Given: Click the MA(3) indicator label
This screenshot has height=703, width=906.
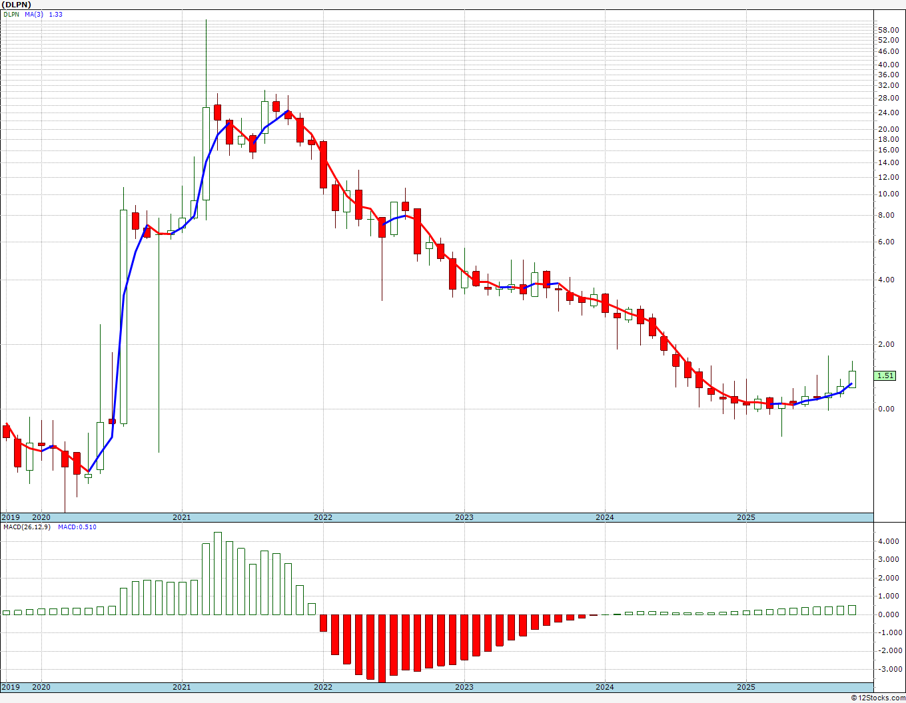Looking at the screenshot, I should [x=33, y=14].
